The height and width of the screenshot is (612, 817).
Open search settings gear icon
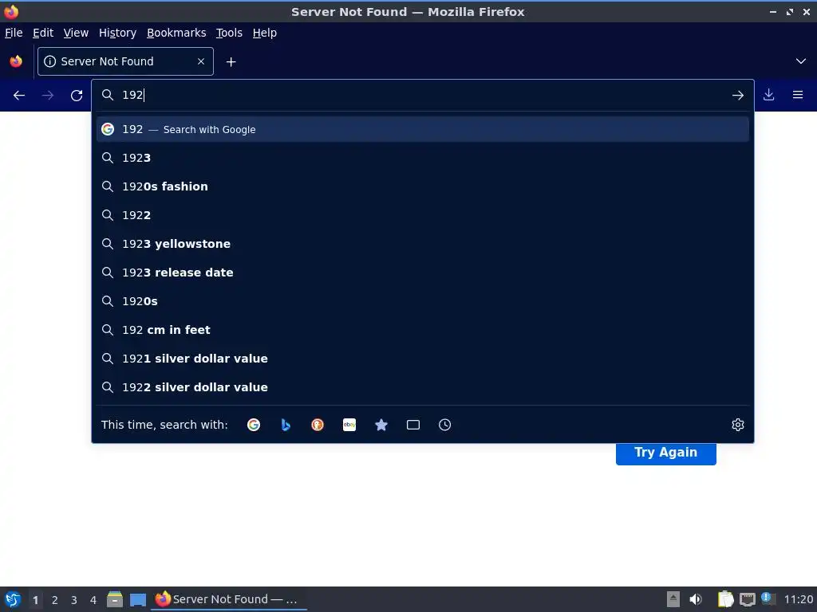737,425
